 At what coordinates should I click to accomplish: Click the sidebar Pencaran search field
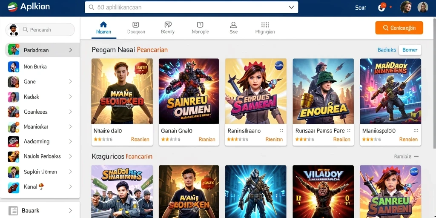tap(40, 29)
